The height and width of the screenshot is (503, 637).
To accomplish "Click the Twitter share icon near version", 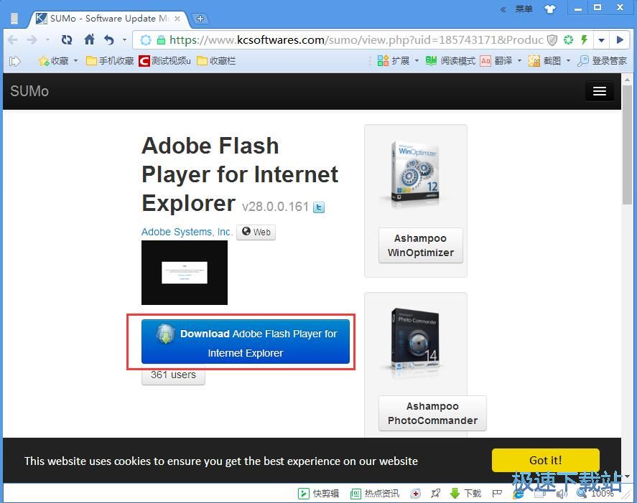I will [x=319, y=207].
